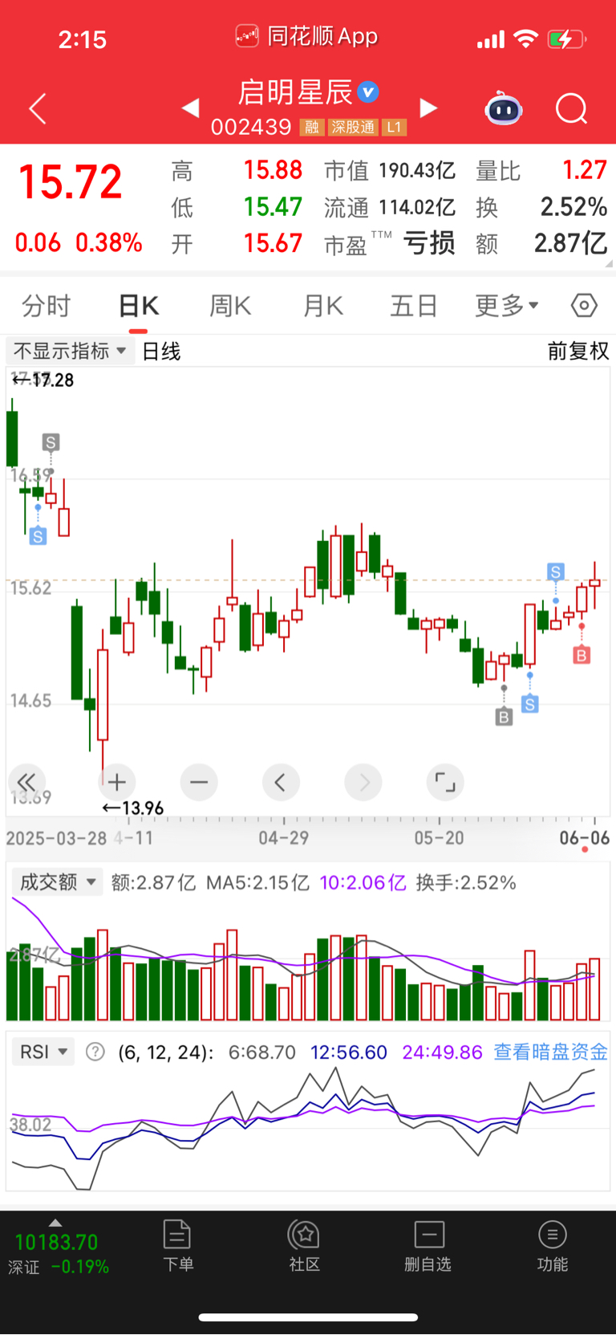Tap the open price 15.67
Viewport: 616px width, 1335px height.
tap(273, 243)
